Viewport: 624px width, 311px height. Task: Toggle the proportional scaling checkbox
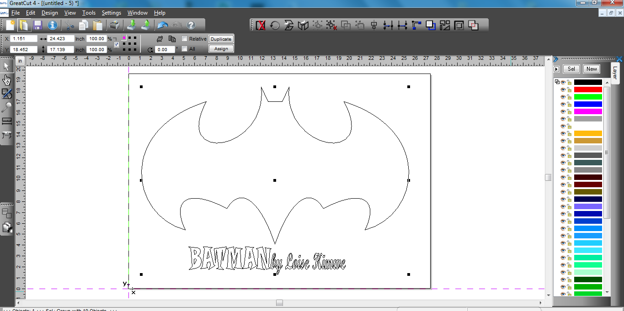tap(117, 44)
